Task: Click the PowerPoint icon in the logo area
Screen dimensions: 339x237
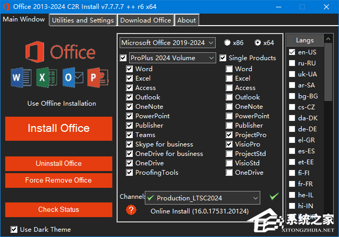Action: coord(98,77)
